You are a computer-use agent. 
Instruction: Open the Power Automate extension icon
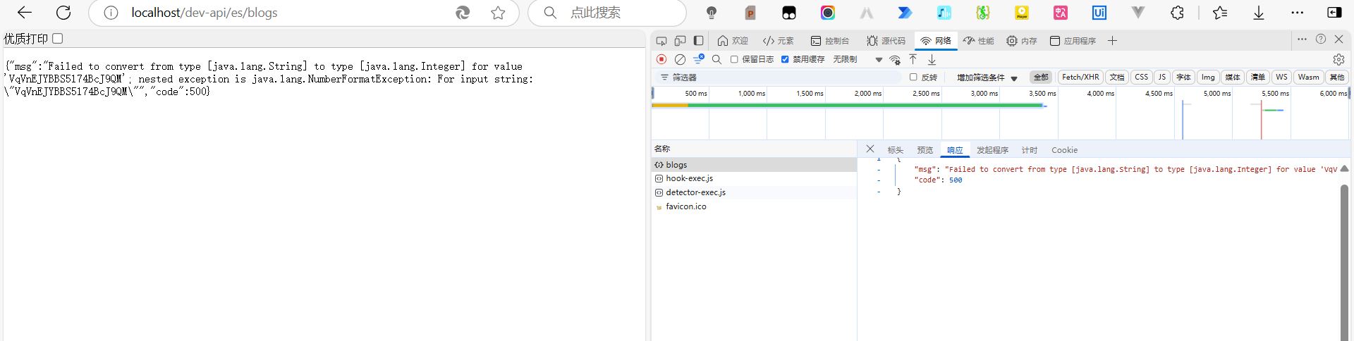905,13
